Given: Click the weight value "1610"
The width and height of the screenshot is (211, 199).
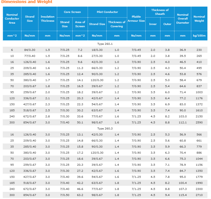Looking at the screenshot, I should pos(199,110).
